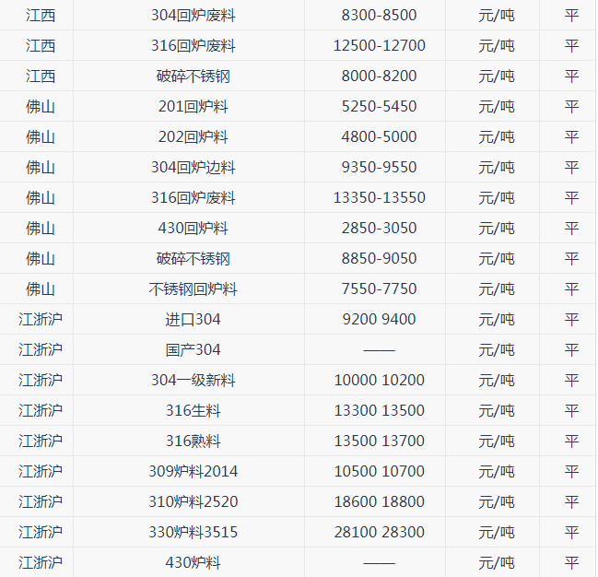The image size is (598, 577).
Task: Select the 12500-12700 price cell
Action: (378, 45)
